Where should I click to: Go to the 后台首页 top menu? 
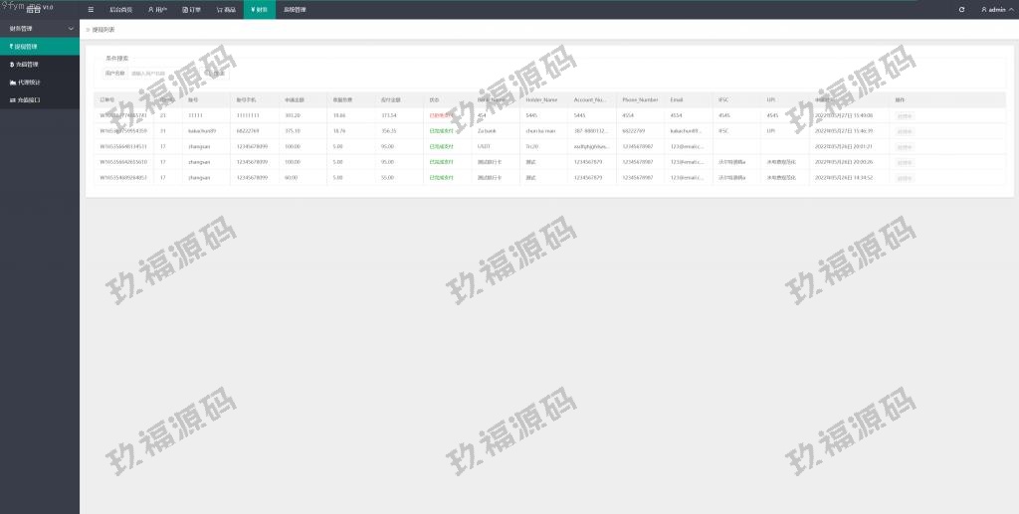tap(120, 9)
